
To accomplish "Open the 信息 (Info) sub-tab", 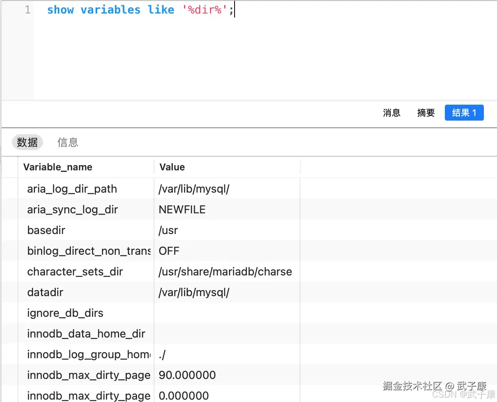I will (x=68, y=142).
